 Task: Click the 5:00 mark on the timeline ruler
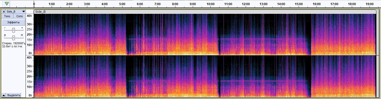122,4
